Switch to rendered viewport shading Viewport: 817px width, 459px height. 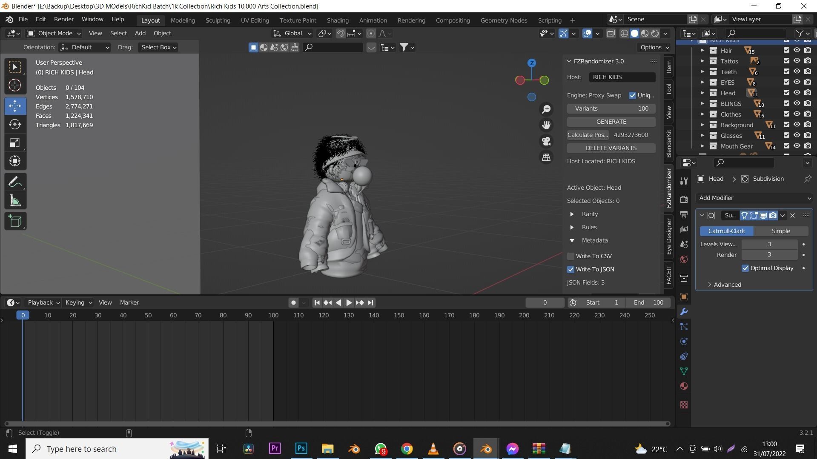[x=655, y=34]
